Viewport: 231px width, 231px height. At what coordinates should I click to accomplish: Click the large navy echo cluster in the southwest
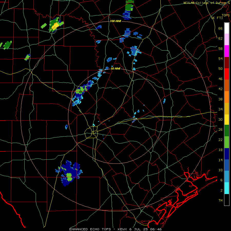click(69, 173)
